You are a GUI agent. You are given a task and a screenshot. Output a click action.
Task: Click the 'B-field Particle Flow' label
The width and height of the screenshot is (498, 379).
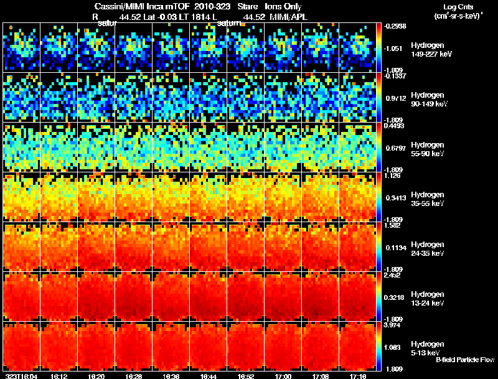pyautogui.click(x=465, y=360)
